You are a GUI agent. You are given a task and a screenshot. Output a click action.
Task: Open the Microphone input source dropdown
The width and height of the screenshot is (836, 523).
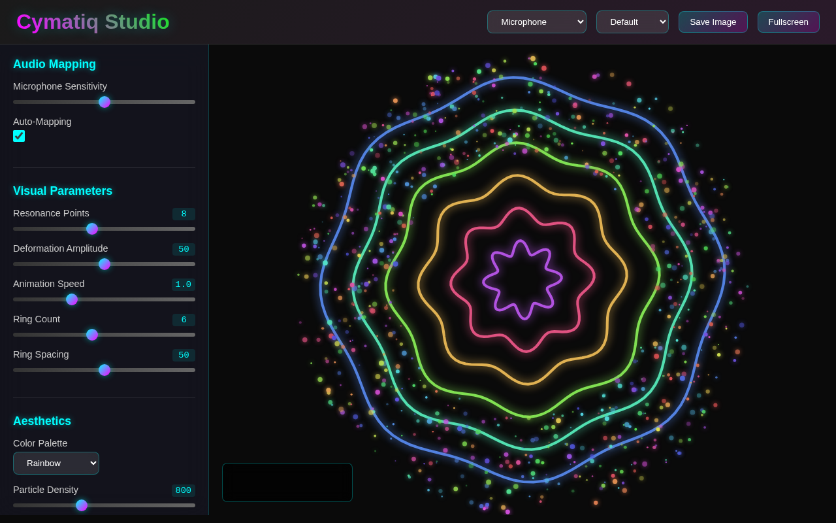[536, 22]
